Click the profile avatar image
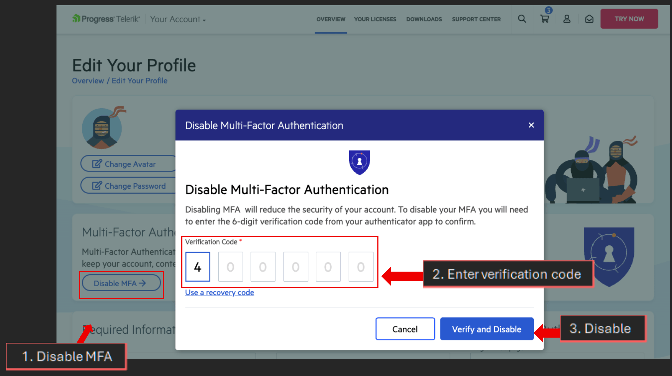 point(102,128)
